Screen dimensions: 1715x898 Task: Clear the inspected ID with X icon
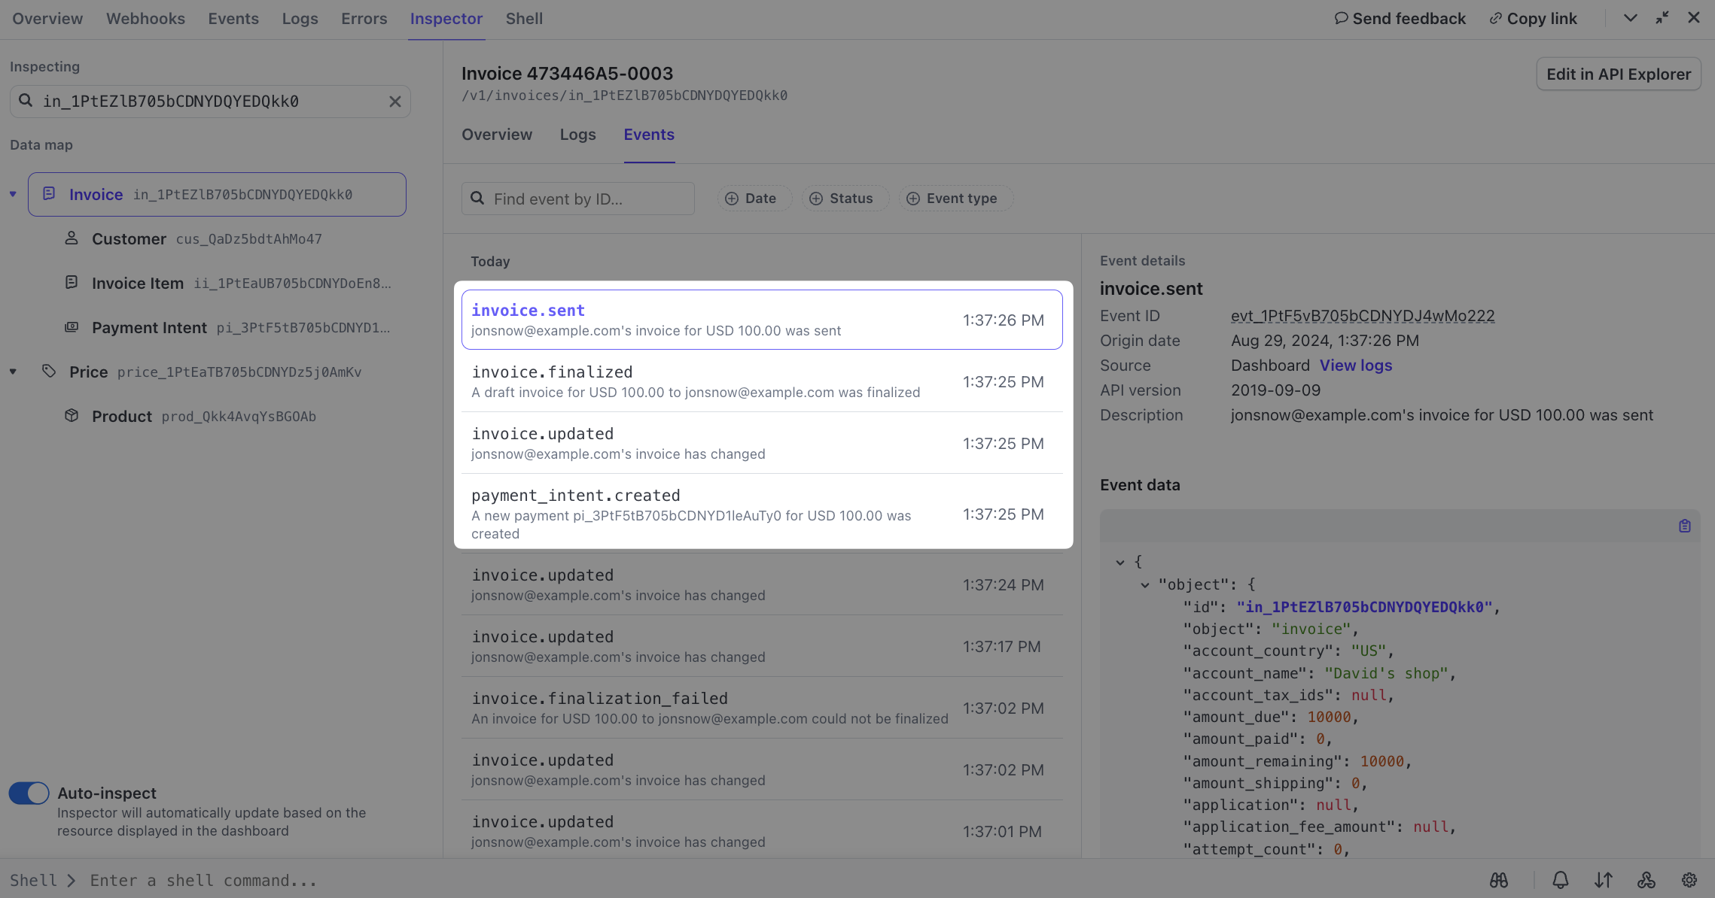click(394, 102)
